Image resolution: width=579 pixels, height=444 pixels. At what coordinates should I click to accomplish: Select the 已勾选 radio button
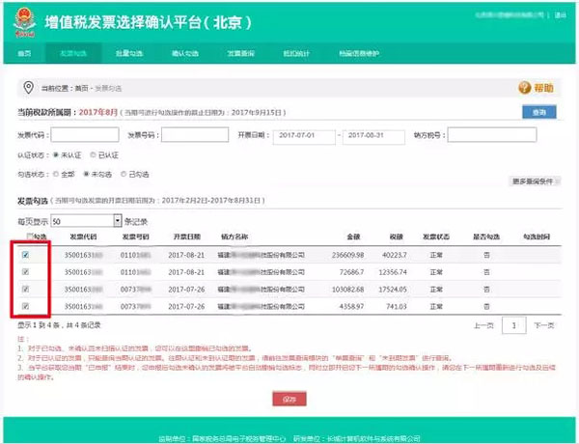coord(124,174)
